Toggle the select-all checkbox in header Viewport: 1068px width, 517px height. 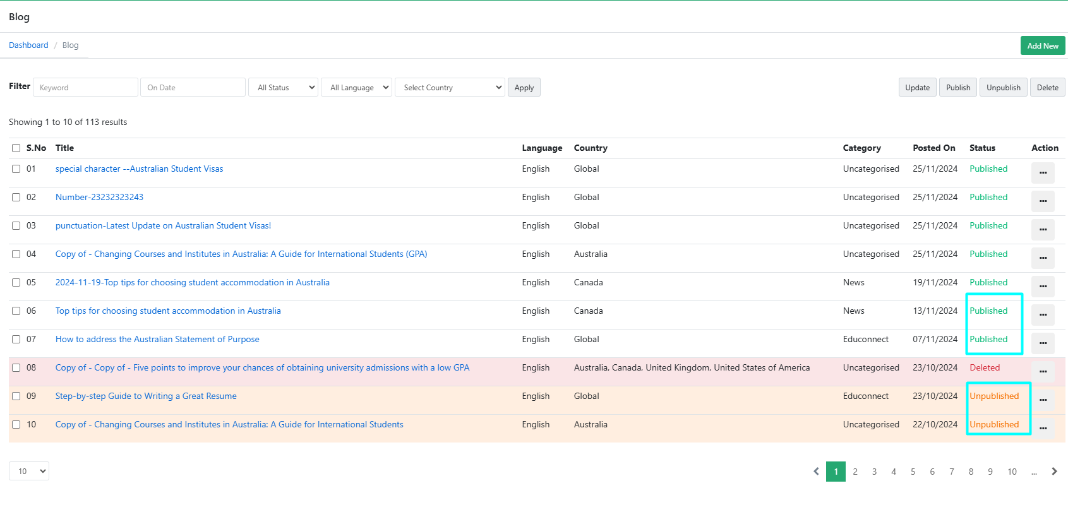click(x=16, y=148)
